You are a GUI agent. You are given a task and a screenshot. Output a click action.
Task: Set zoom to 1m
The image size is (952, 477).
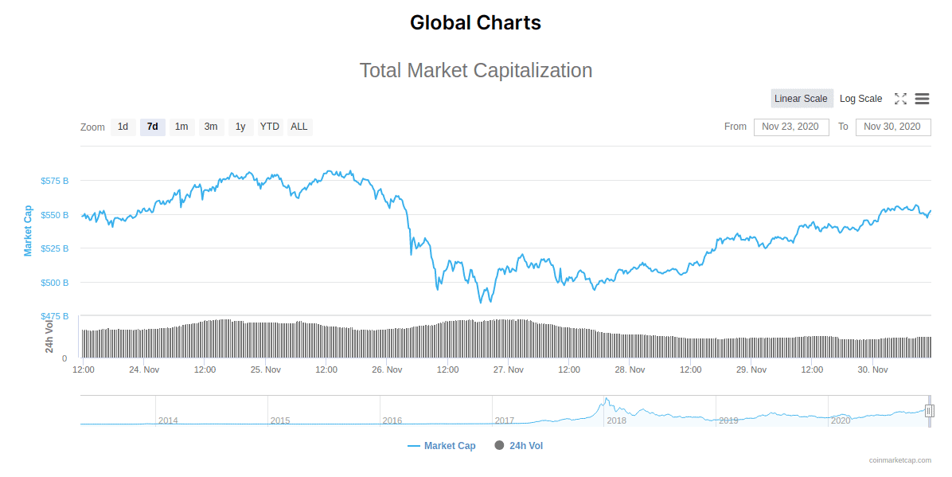click(181, 127)
